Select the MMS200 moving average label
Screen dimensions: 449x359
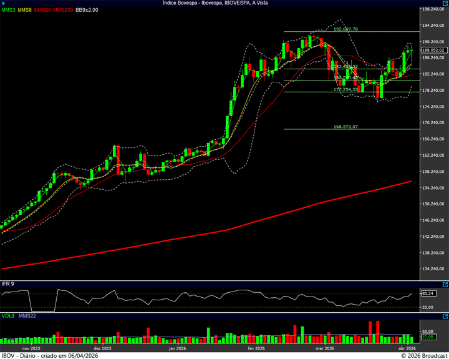click(x=63, y=10)
